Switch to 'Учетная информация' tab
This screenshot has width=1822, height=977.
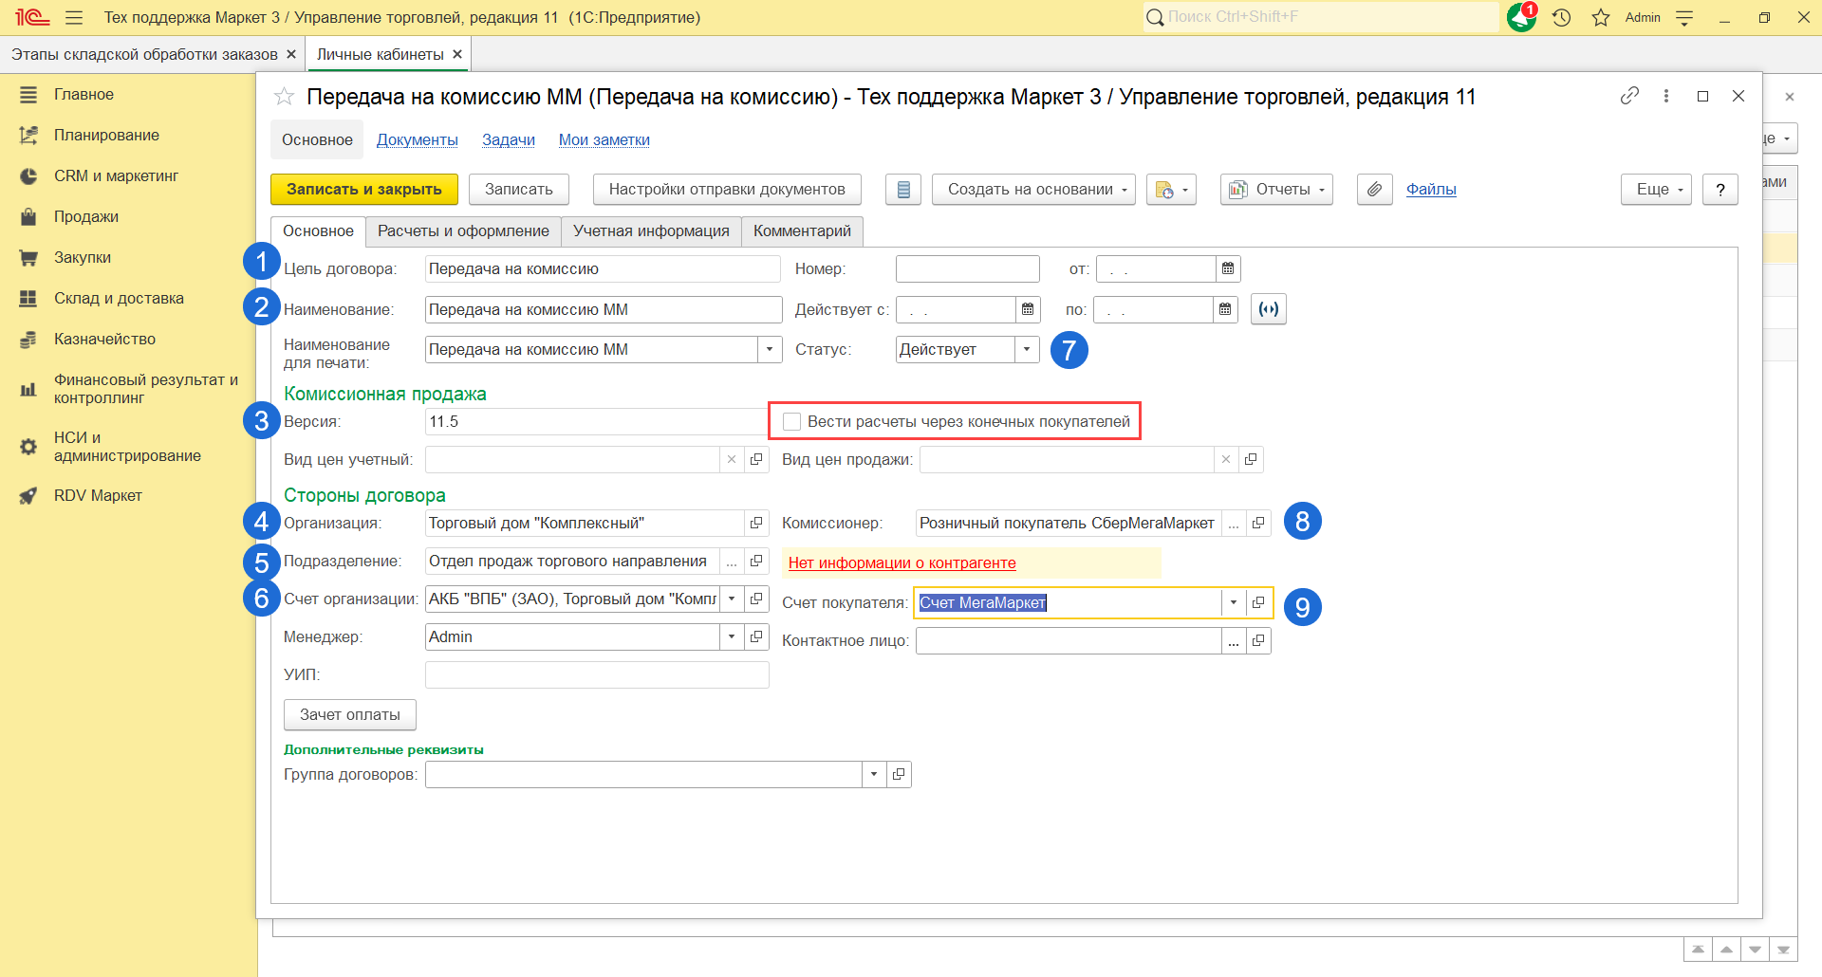click(x=651, y=231)
